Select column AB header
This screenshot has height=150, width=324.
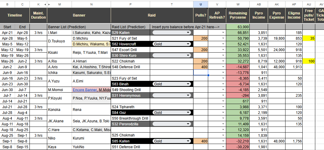(258, 4)
